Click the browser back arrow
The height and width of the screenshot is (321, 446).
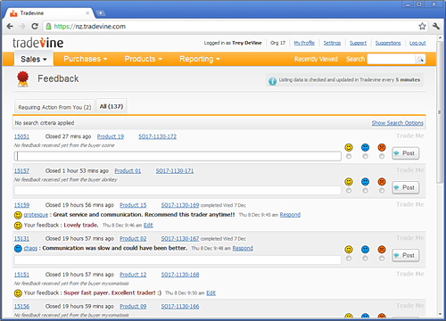pyautogui.click(x=10, y=27)
